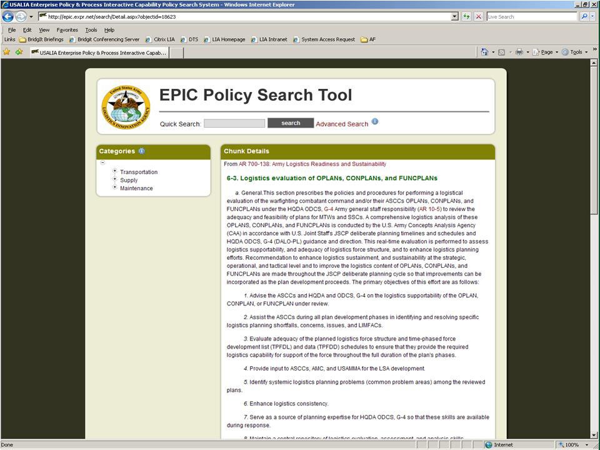The height and width of the screenshot is (450, 600).
Task: Click the browser Forward arrow button
Action: pos(21,16)
